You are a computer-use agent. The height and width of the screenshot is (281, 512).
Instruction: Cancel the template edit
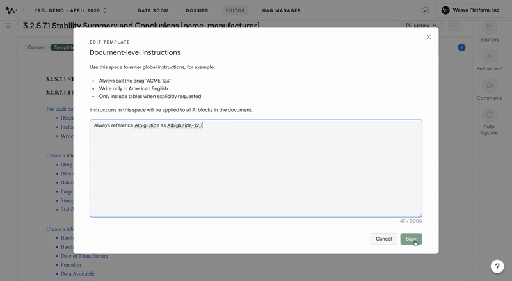[x=383, y=239]
